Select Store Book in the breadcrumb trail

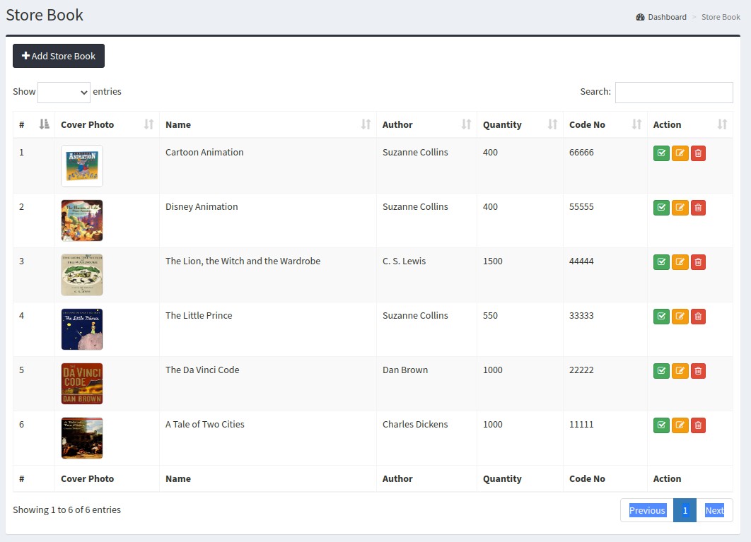tap(721, 16)
